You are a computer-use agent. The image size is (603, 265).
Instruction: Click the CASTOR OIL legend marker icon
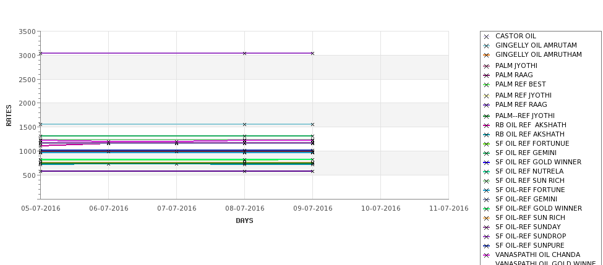click(486, 36)
